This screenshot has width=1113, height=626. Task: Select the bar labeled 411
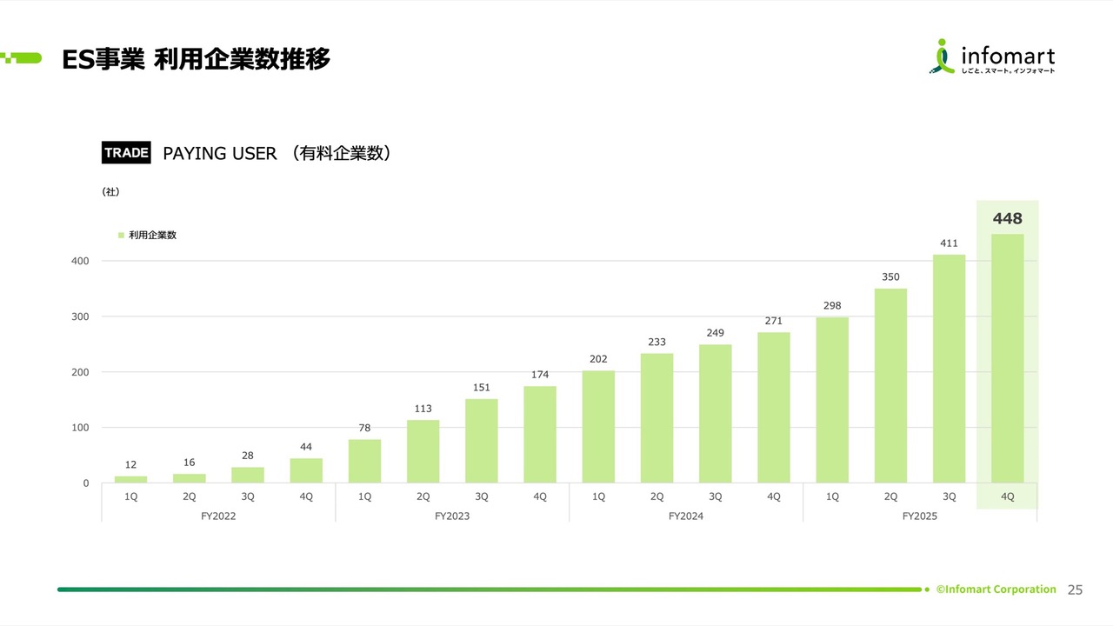tap(949, 369)
